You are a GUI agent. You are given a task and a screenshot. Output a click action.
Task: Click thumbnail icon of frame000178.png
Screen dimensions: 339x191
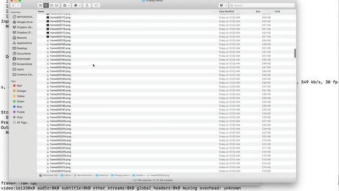48,37
